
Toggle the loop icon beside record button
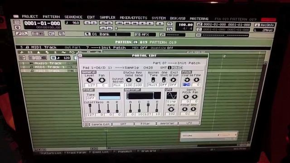click(x=170, y=24)
